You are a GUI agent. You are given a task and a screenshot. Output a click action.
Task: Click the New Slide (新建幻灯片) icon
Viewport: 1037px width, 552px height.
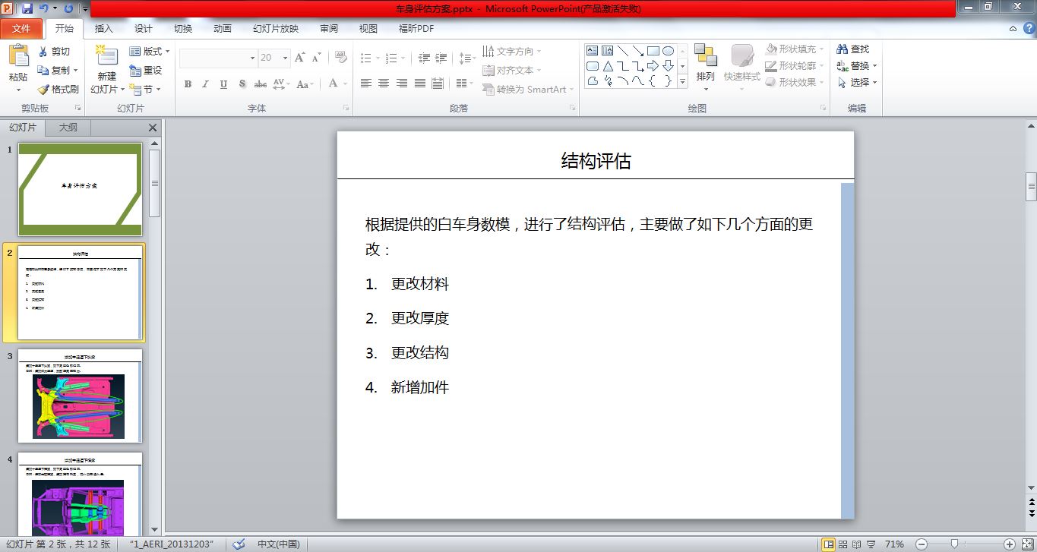point(107,57)
